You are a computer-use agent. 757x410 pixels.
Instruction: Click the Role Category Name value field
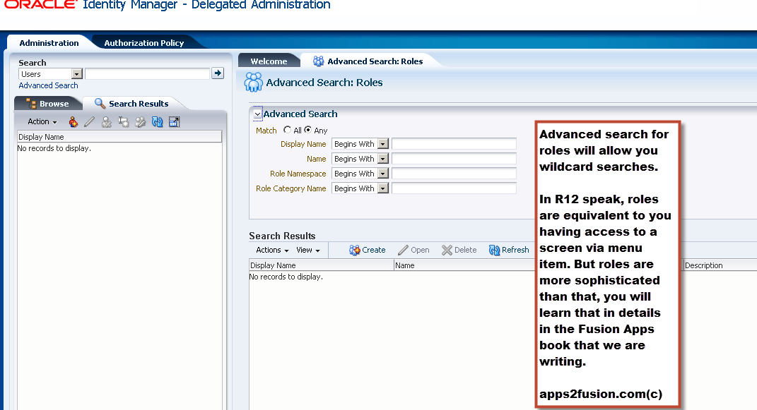(454, 188)
